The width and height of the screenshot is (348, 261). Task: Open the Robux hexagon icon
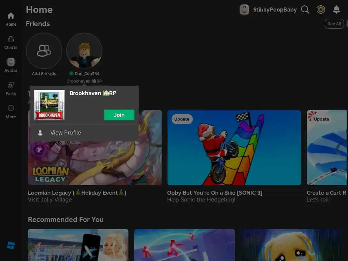click(320, 10)
